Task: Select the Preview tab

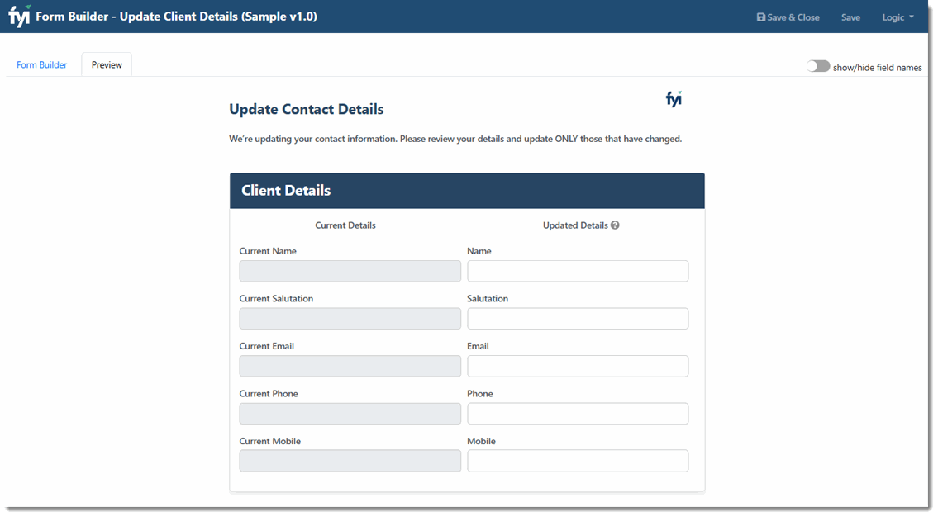Action: pos(107,64)
